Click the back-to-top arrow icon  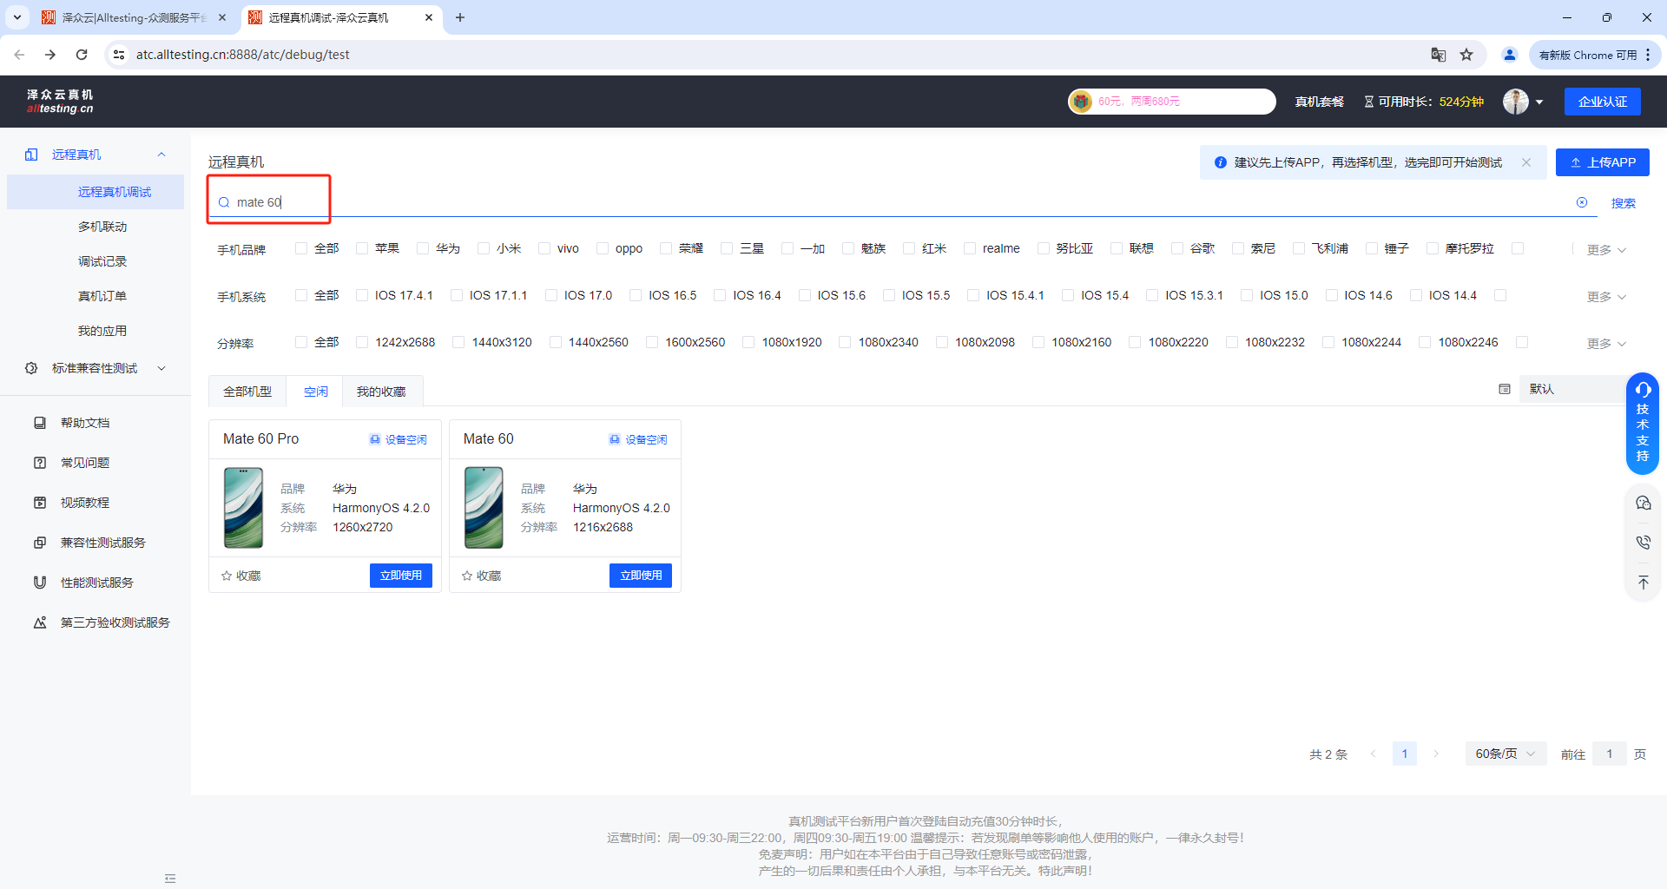(1643, 583)
